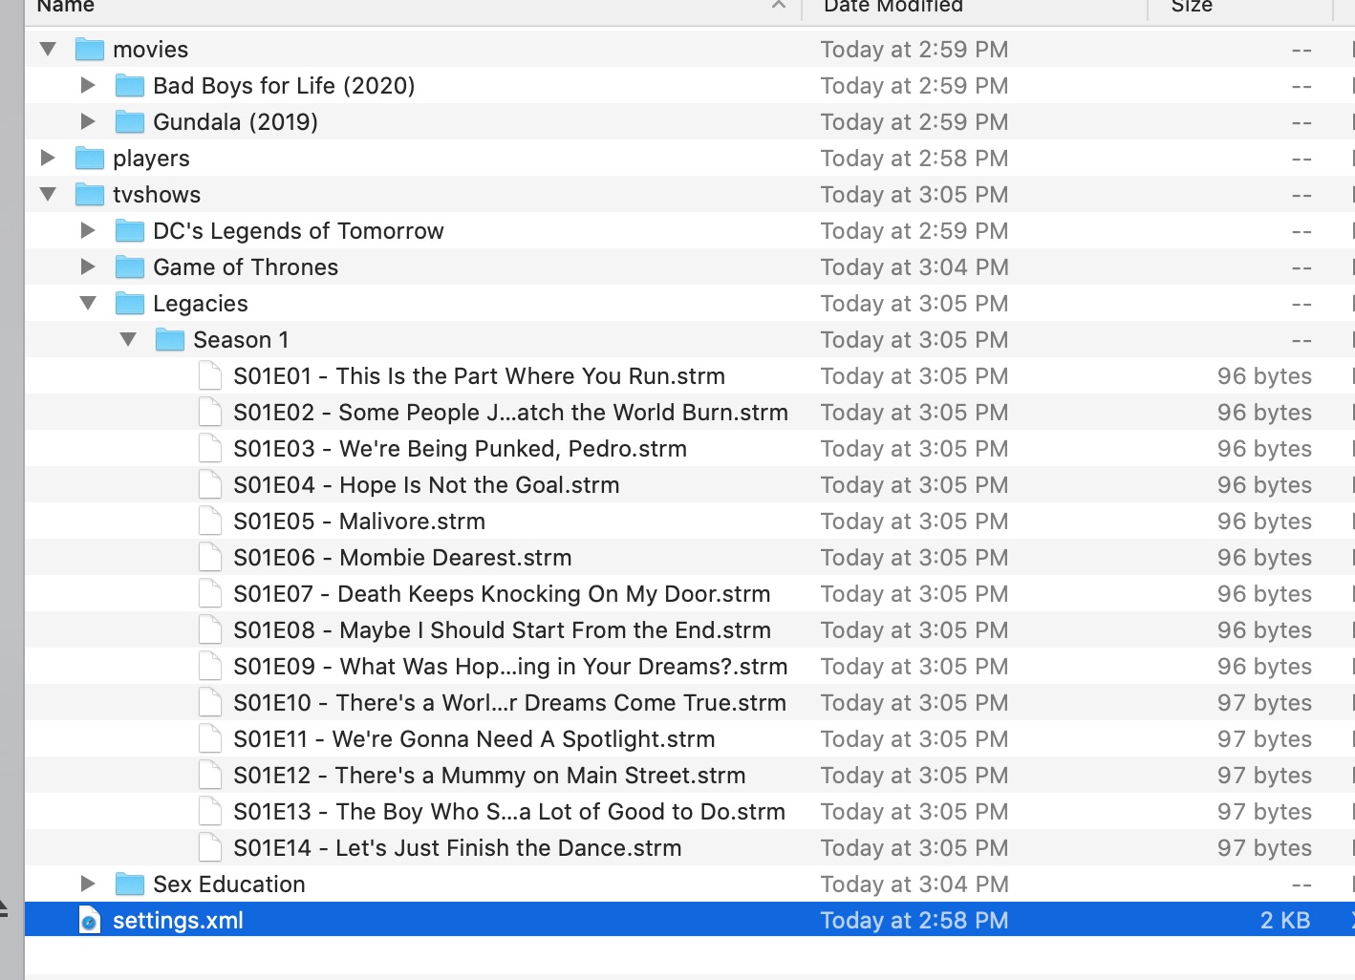Expand the Gundala (2019) folder triangle
The width and height of the screenshot is (1355, 980).
coord(88,121)
